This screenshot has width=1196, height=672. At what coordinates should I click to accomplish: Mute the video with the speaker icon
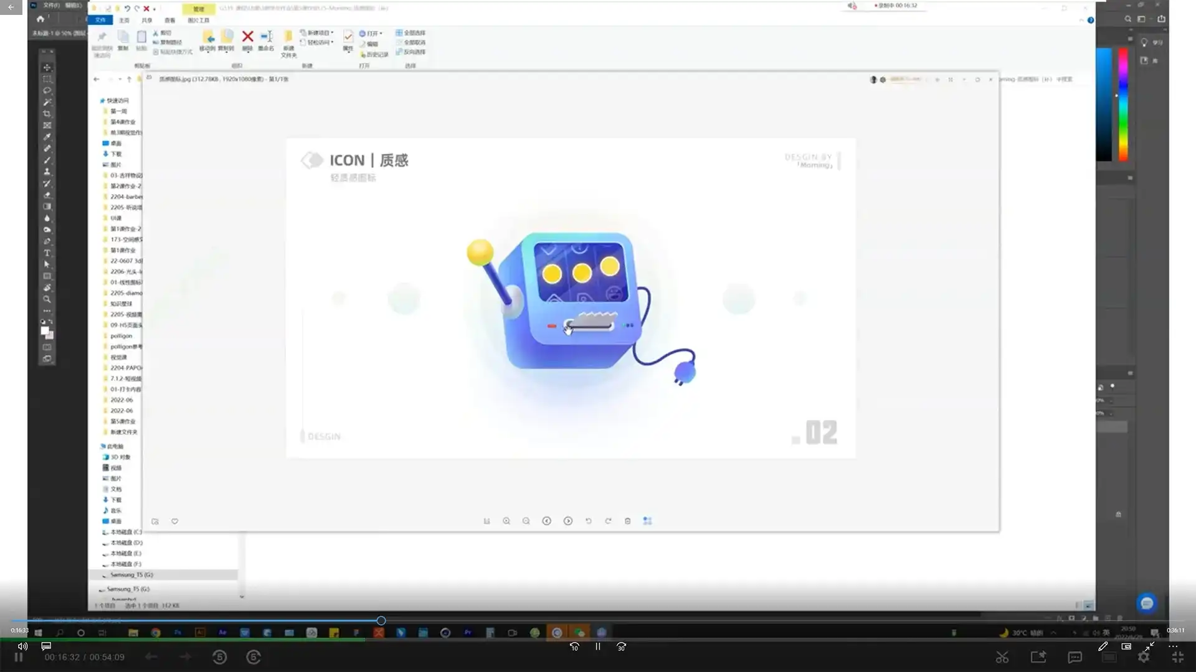click(22, 646)
